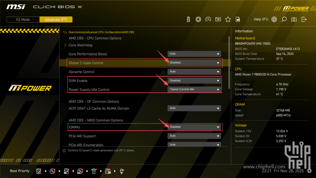This screenshot has width=316, height=178.
Task: Select Advanced (F7) mode
Action: tap(56, 19)
